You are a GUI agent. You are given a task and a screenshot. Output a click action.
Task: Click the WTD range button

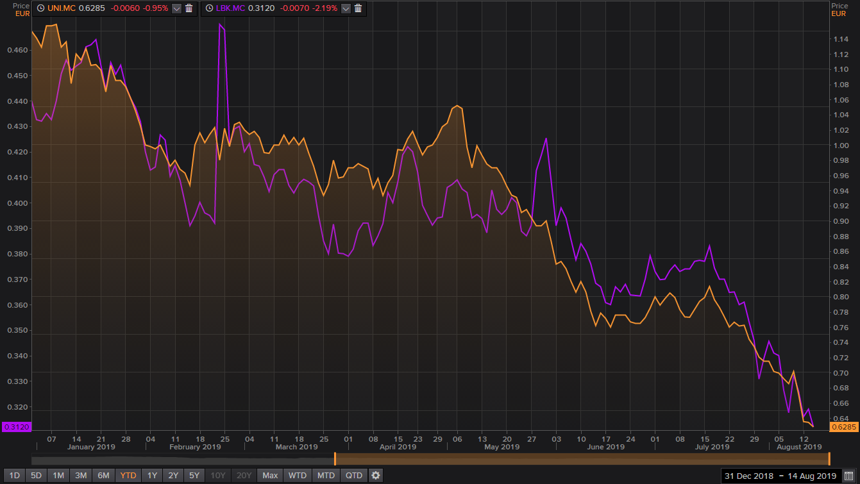click(298, 476)
